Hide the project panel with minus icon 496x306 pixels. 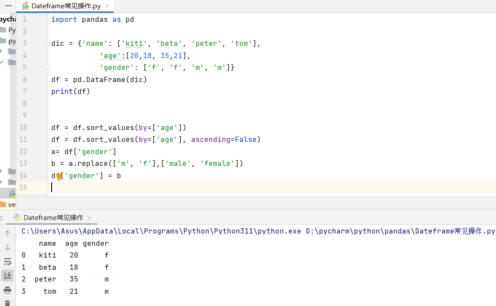[x=8, y=6]
